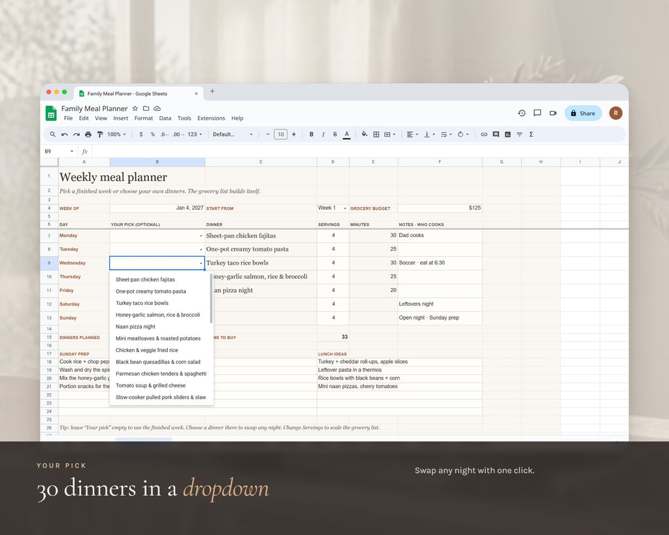Screen dimensions: 669x535
Task: Open the Edit menu
Action: pyautogui.click(x=84, y=118)
